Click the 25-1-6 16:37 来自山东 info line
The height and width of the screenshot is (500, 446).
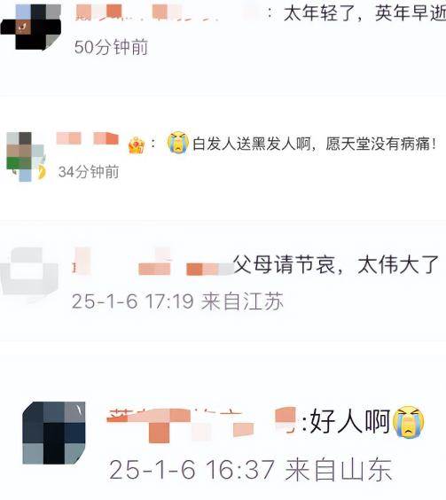(251, 470)
